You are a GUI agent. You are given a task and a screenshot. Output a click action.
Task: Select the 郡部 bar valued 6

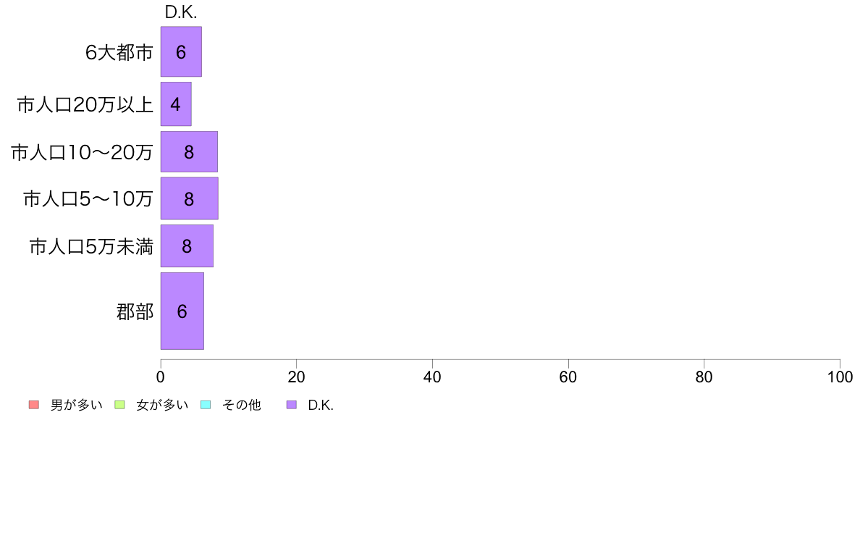[182, 311]
